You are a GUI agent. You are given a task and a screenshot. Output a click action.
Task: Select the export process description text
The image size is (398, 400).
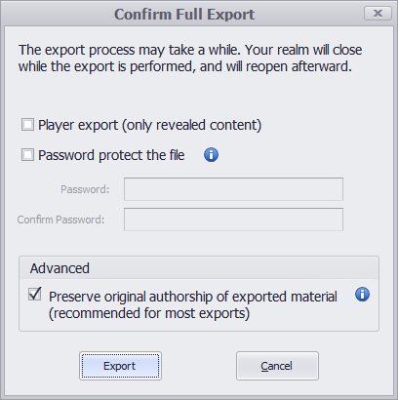coord(190,59)
